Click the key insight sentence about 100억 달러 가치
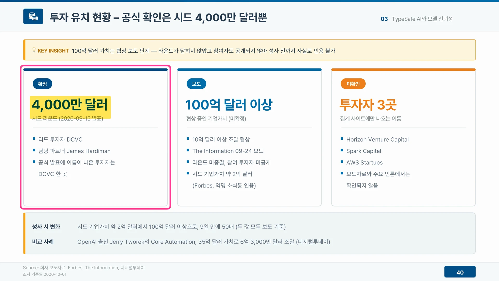Viewport: 499px width, 281px height. (203, 51)
